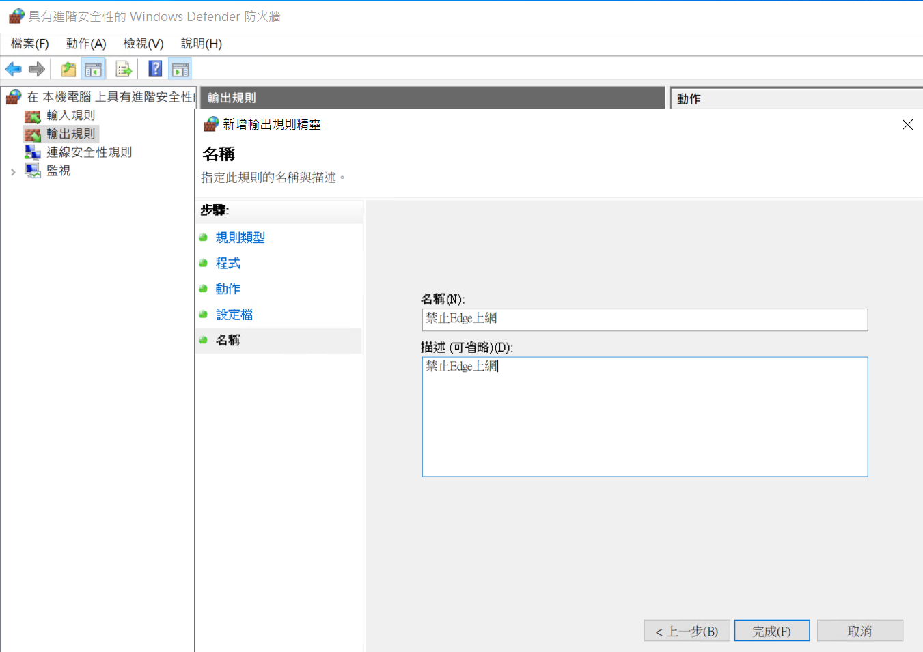Select 連線安全性規則 in the tree

(x=89, y=152)
